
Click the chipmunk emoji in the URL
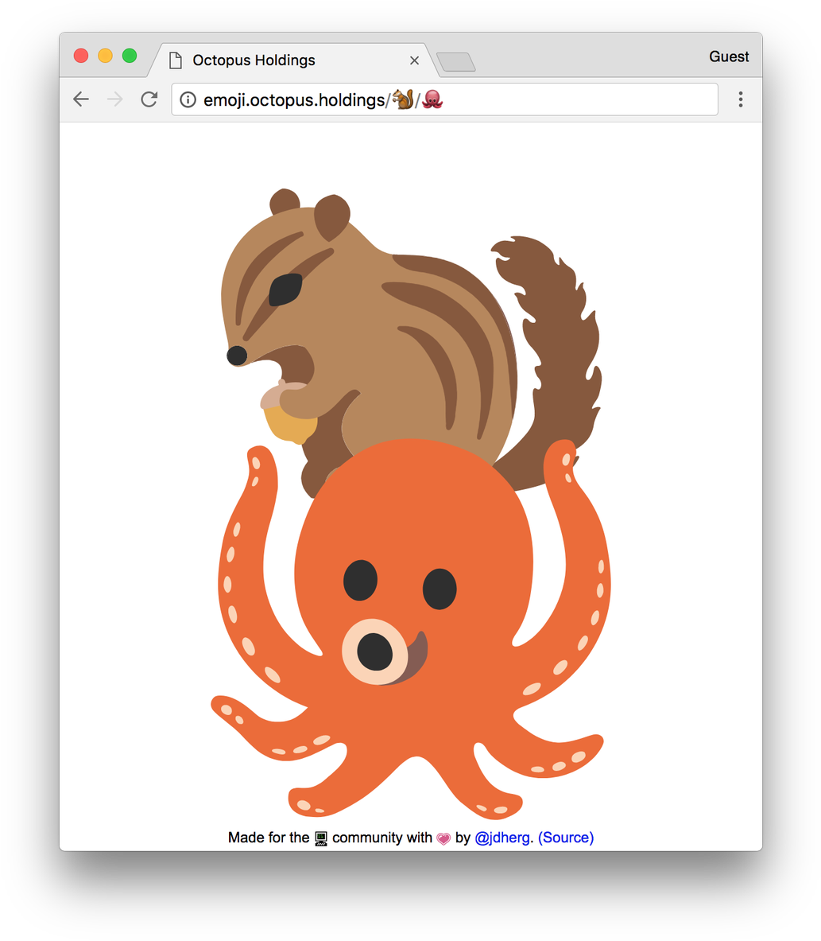pyautogui.click(x=403, y=99)
